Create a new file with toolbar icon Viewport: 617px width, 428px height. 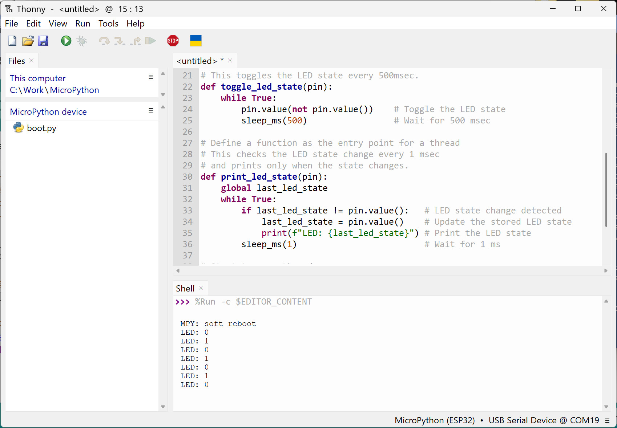[12, 41]
